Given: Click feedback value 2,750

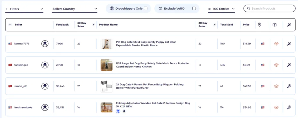Looking at the screenshot, I should [59, 65].
